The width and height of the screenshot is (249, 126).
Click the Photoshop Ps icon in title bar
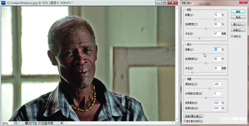coord(3,3)
